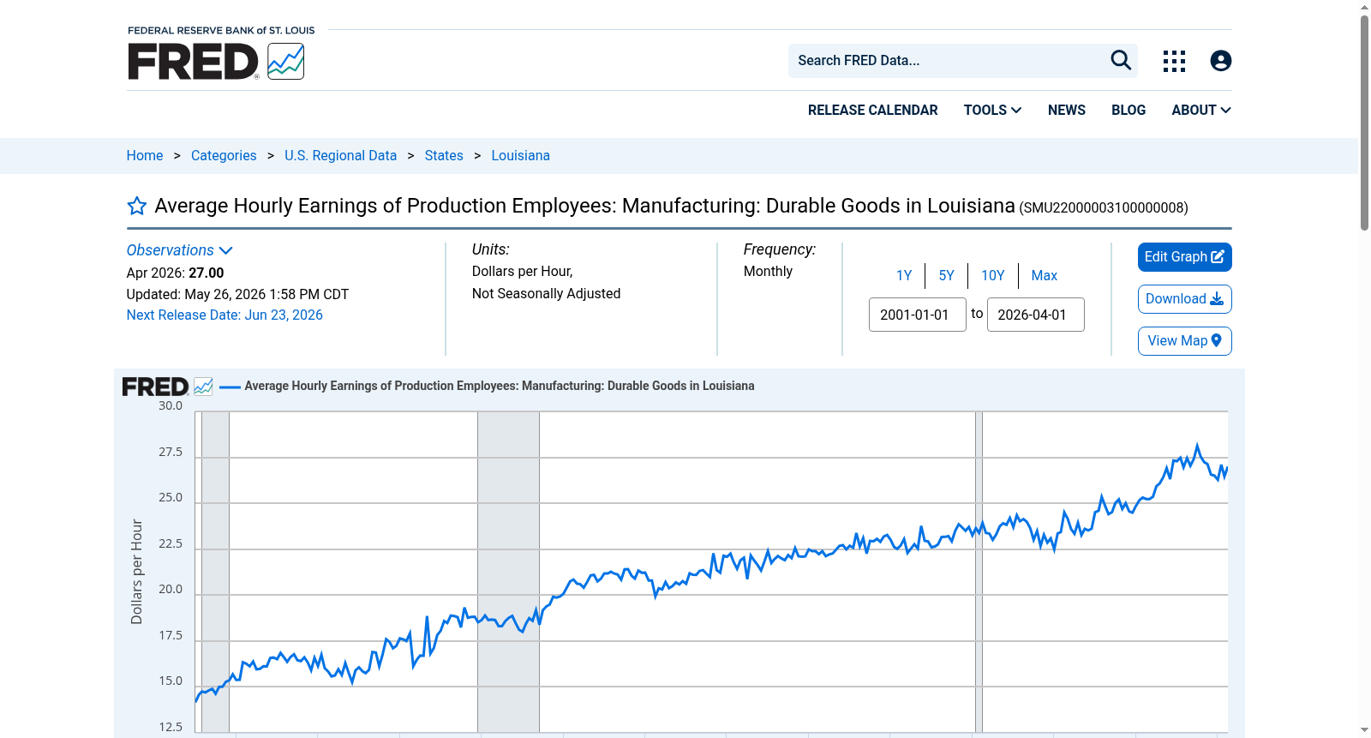Expand the About menu
This screenshot has height=738, width=1371.
coord(1201,110)
